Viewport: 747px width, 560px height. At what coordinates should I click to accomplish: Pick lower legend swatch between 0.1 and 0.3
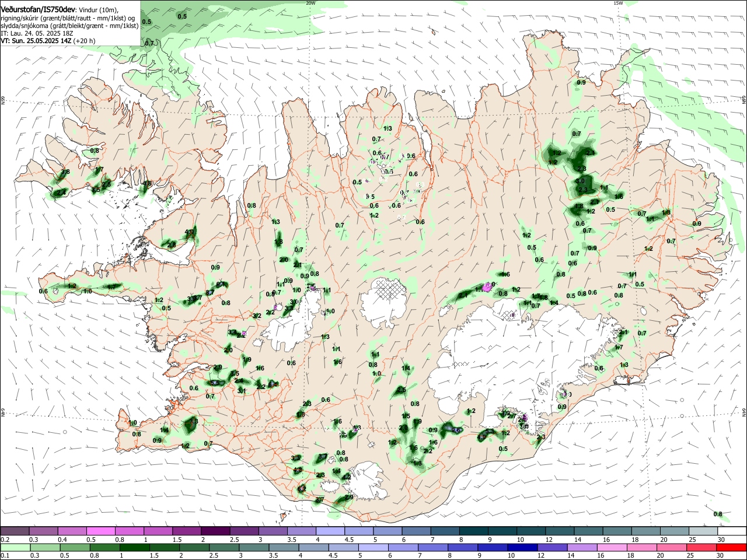[16, 548]
